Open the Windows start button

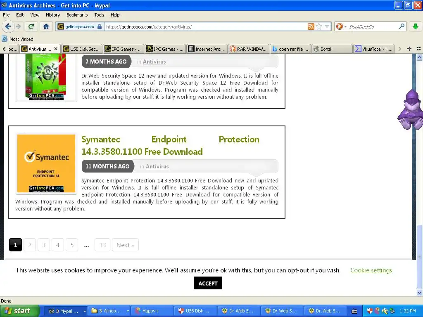(x=20, y=311)
